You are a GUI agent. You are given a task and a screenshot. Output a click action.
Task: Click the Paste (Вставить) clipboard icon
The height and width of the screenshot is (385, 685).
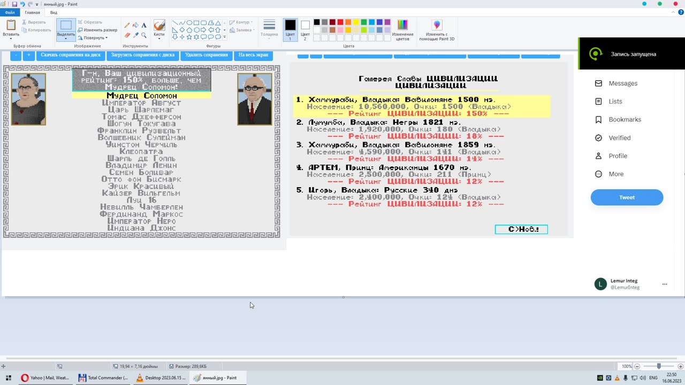(11, 25)
